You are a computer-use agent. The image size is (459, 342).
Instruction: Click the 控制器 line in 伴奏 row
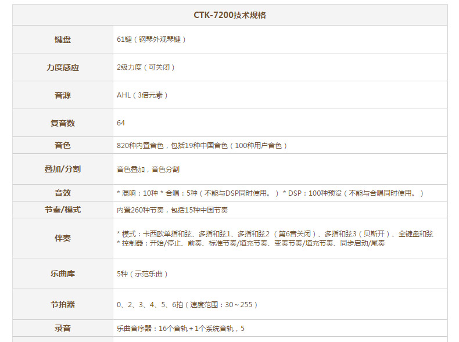click(x=250, y=243)
